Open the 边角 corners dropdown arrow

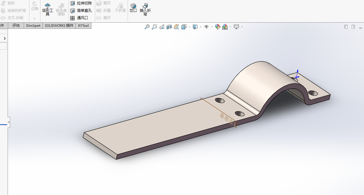(x=35, y=19)
